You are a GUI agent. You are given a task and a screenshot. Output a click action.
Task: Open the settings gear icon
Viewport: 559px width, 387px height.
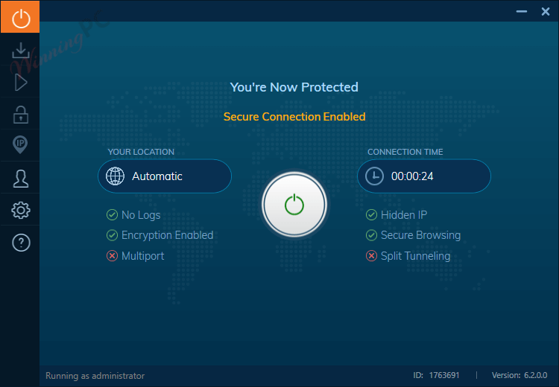point(21,211)
